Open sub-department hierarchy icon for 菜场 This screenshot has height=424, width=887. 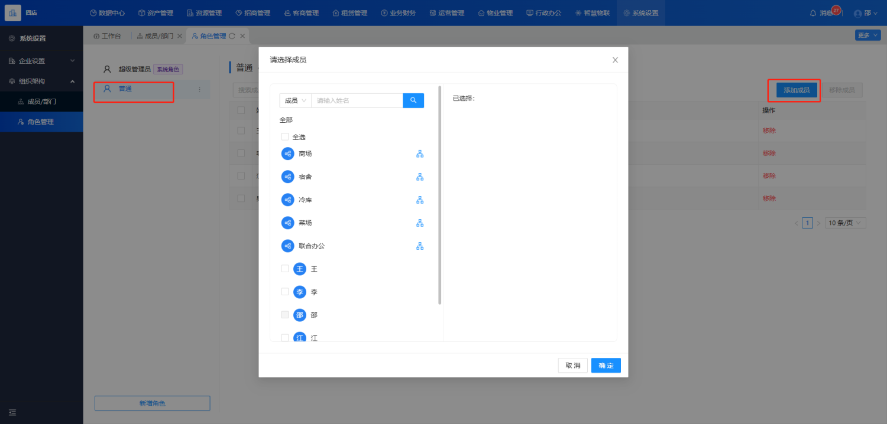pos(420,223)
